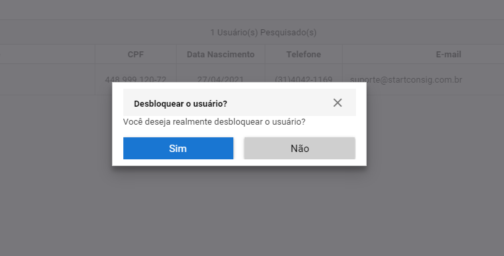Click the '1 Usuário(s) Pesquisado(s)' results label
Image resolution: width=504 pixels, height=256 pixels.
click(263, 33)
